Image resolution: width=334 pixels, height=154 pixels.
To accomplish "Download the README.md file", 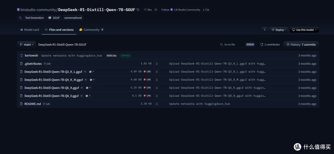I will click(156, 104).
